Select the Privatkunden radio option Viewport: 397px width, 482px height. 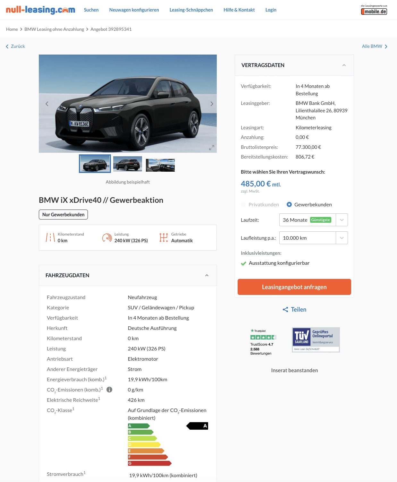click(243, 204)
